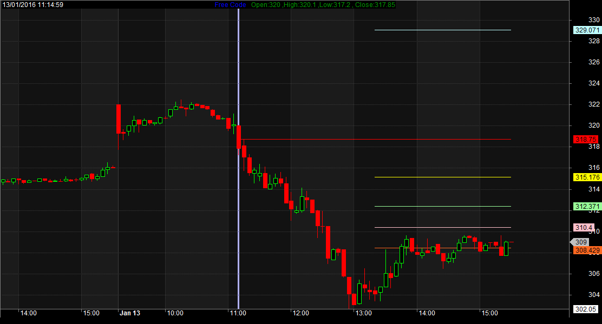
Task: Select the orange 308.429 price label
Action: (587, 250)
